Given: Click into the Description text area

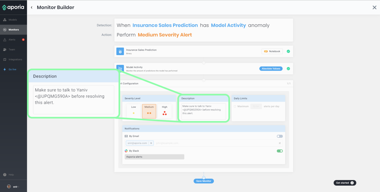Looking at the screenshot, I should click(203, 111).
